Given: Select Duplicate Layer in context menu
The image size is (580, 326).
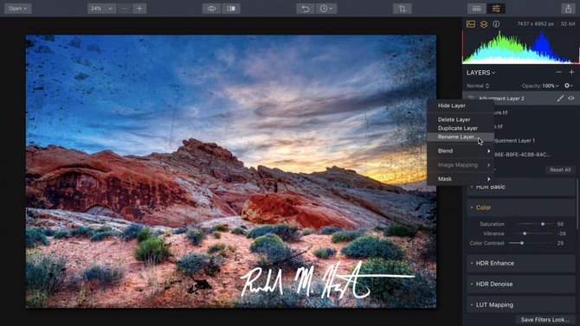Looking at the screenshot, I should click(x=458, y=128).
